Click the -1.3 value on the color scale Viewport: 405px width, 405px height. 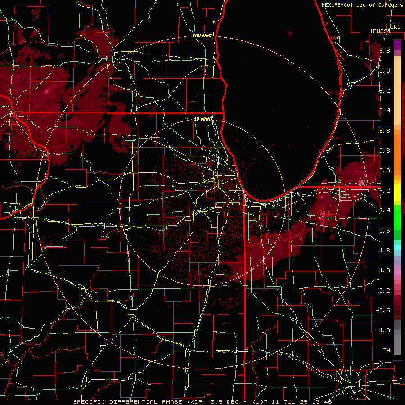coord(383,330)
